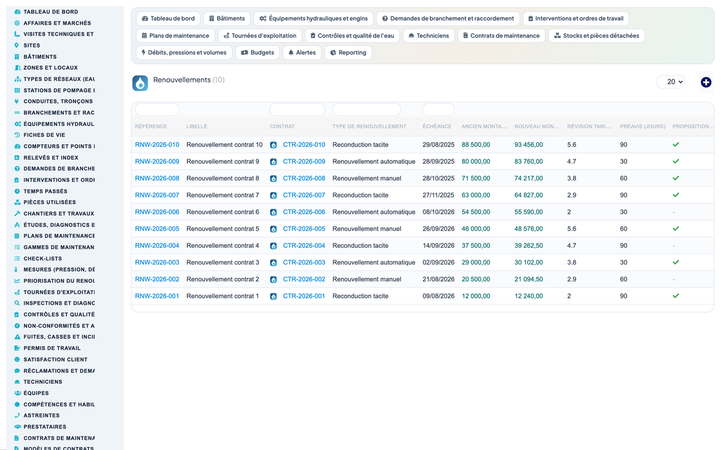Click the Contrat column filter field
The height and width of the screenshot is (450, 728).
click(x=297, y=110)
